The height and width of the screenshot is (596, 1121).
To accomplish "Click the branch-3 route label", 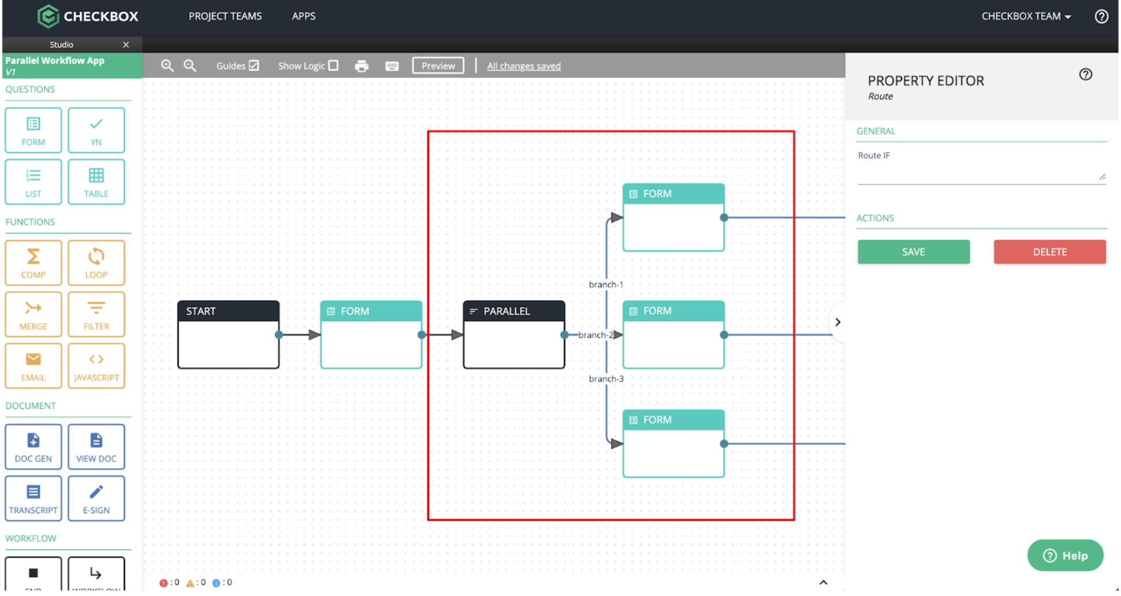I will tap(606, 379).
